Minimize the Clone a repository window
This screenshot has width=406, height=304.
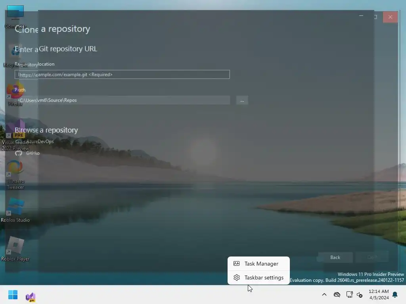point(361,16)
